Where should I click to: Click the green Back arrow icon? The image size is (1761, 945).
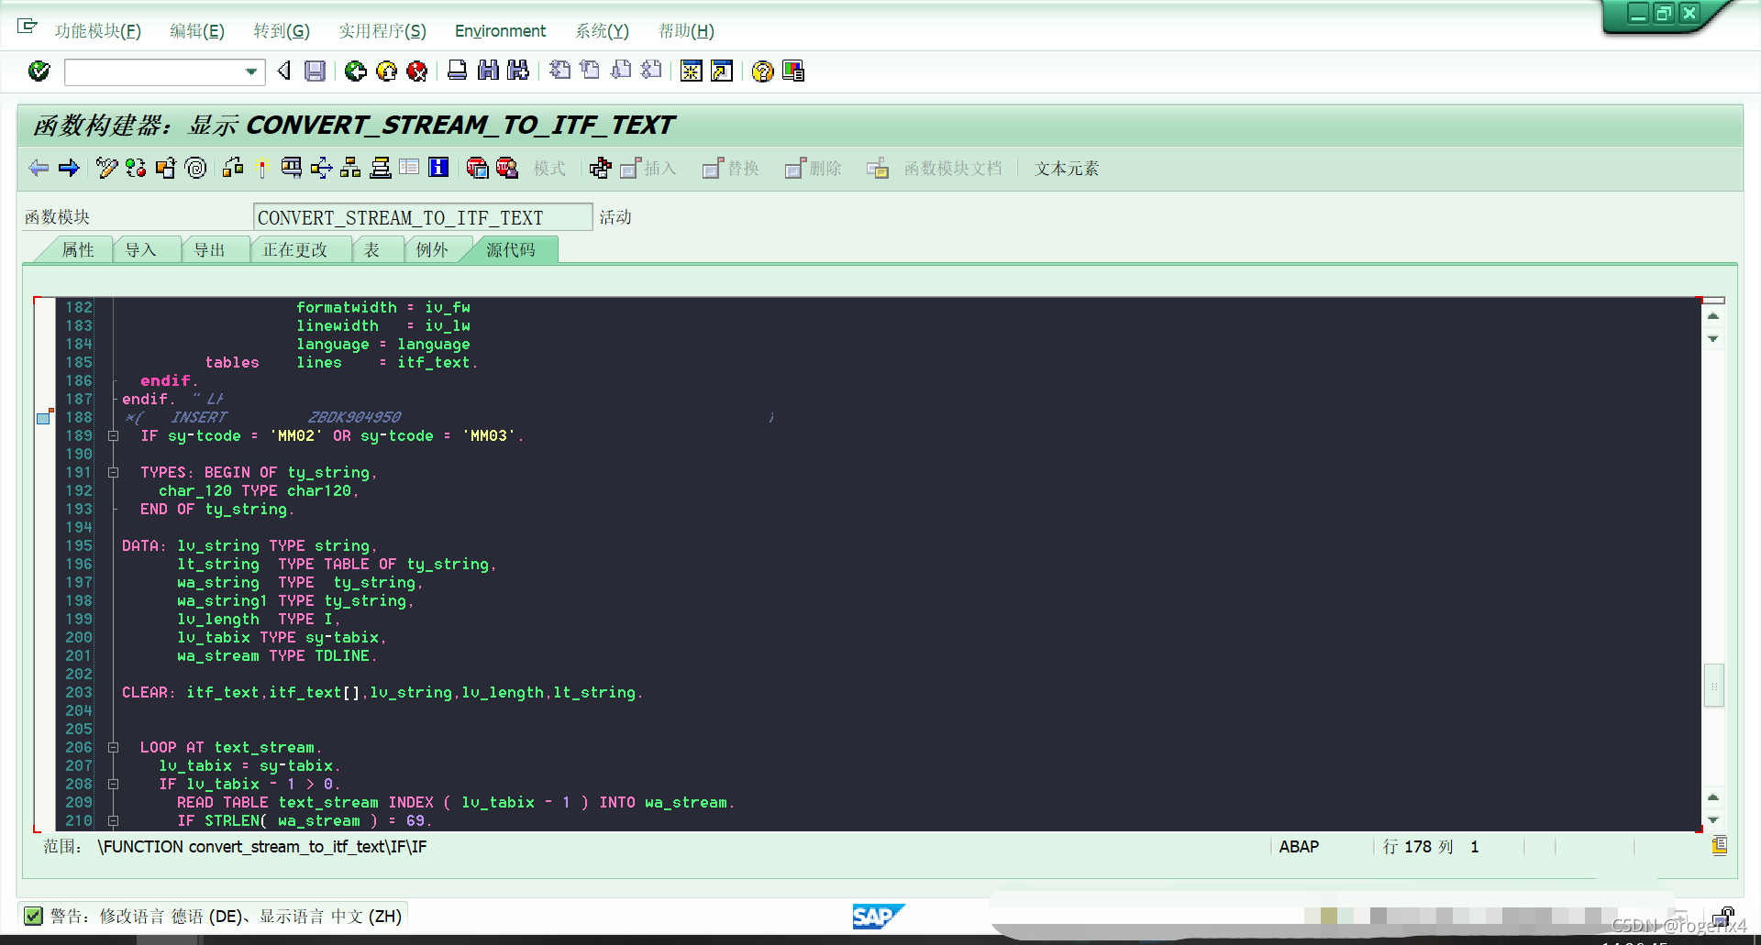356,71
